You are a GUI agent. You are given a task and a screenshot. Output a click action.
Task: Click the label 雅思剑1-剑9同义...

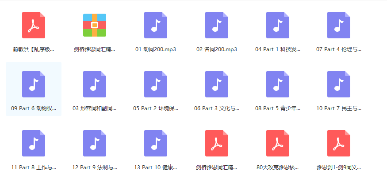[339, 168]
